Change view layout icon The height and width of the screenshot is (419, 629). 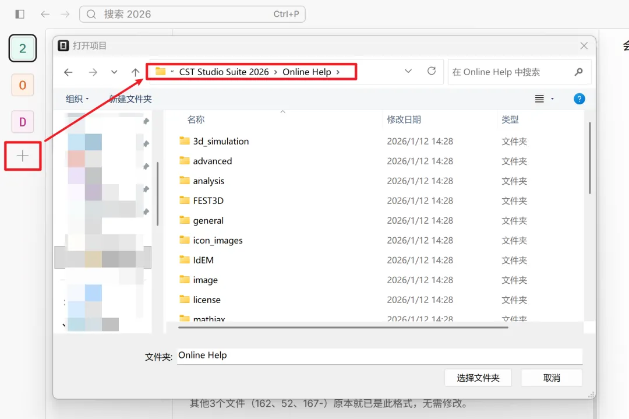pos(539,98)
